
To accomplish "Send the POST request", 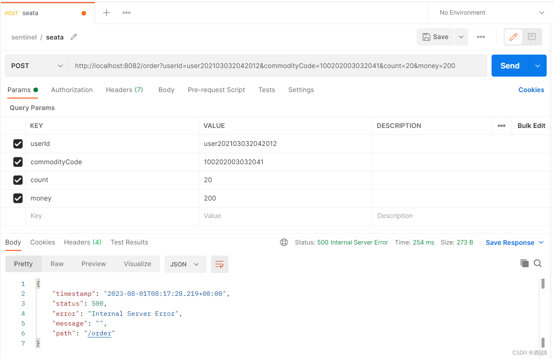I will (510, 66).
